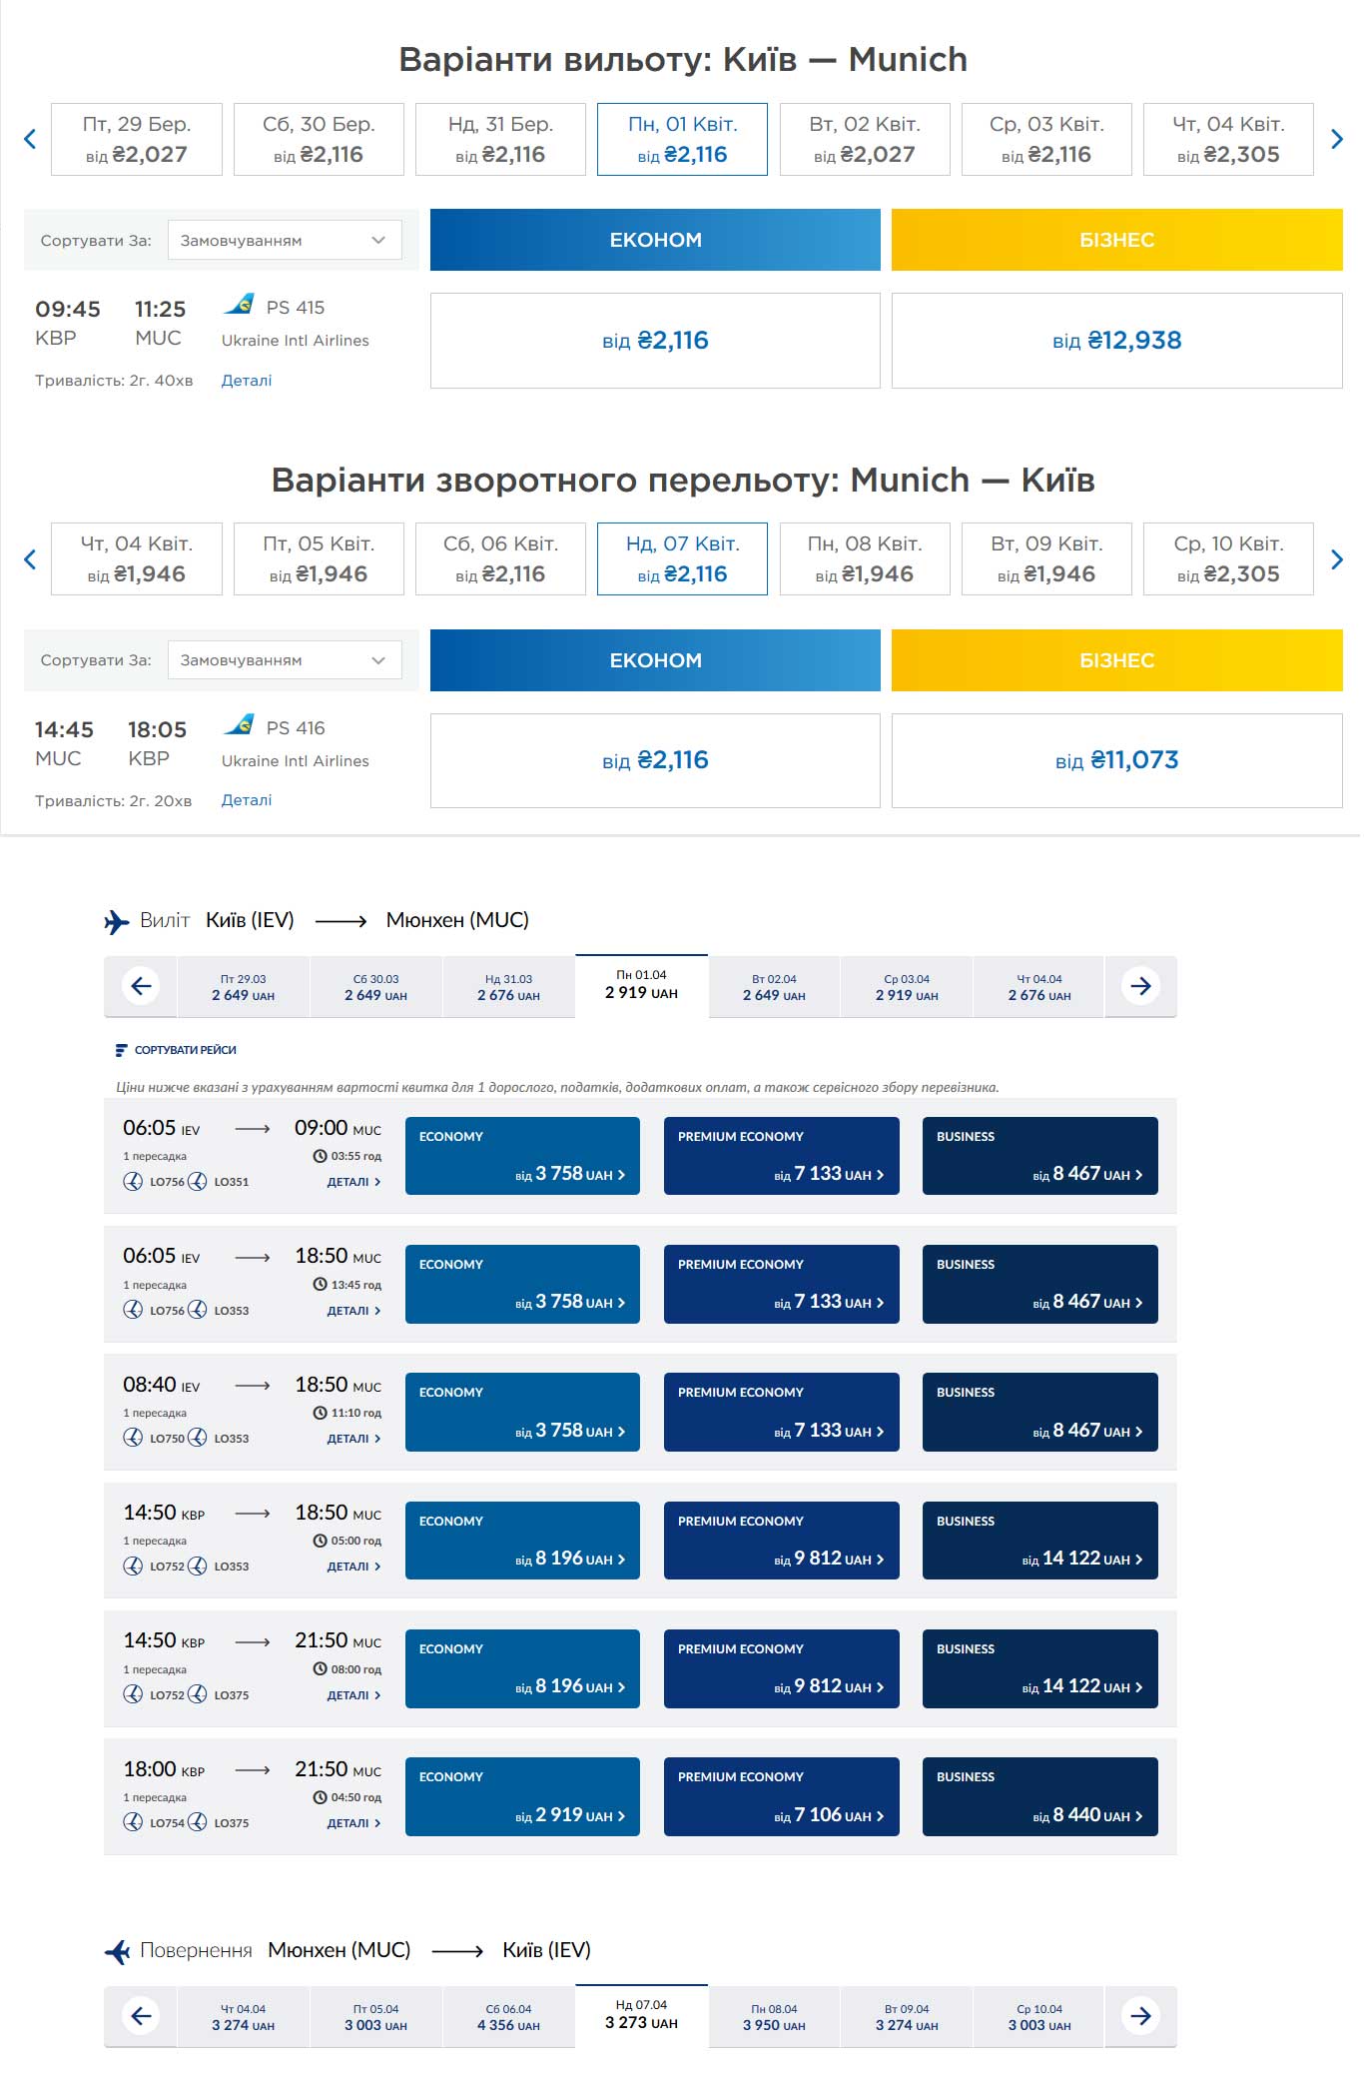Expand Деталі for 18:00–21:50 LOT flight
Screen dimensions: 1364x2094
(353, 1823)
